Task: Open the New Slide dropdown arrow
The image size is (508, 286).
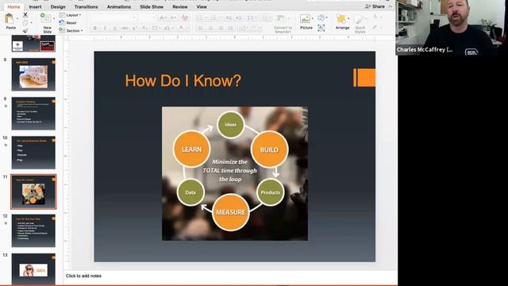Action: pos(54,19)
